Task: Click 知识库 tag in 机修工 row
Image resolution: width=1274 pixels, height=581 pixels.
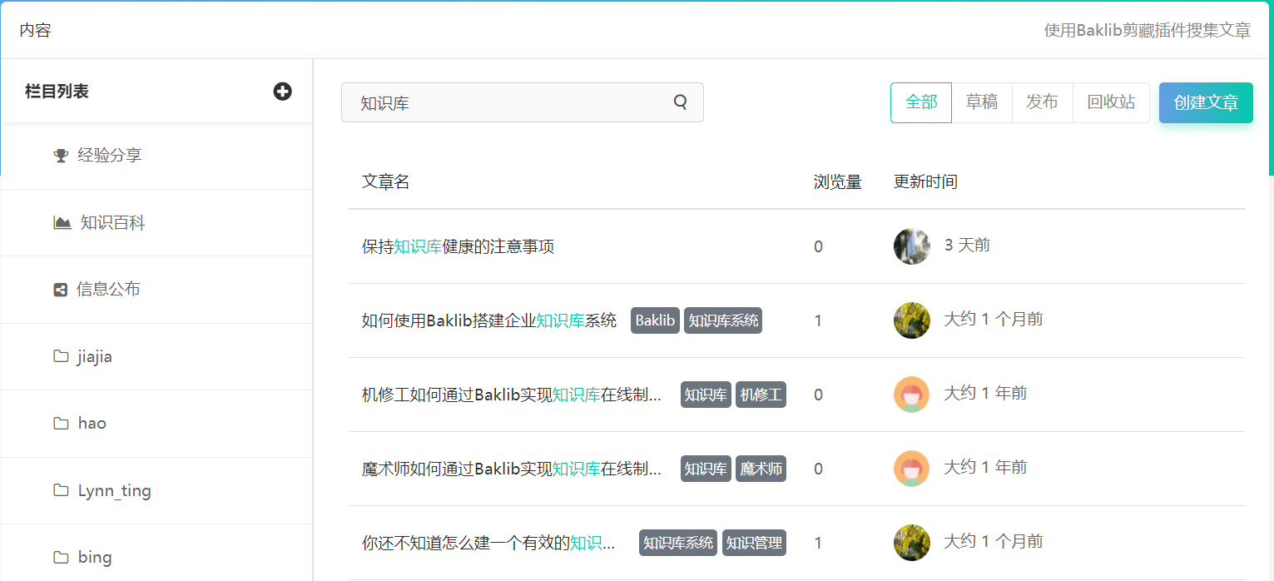Action: tap(706, 395)
